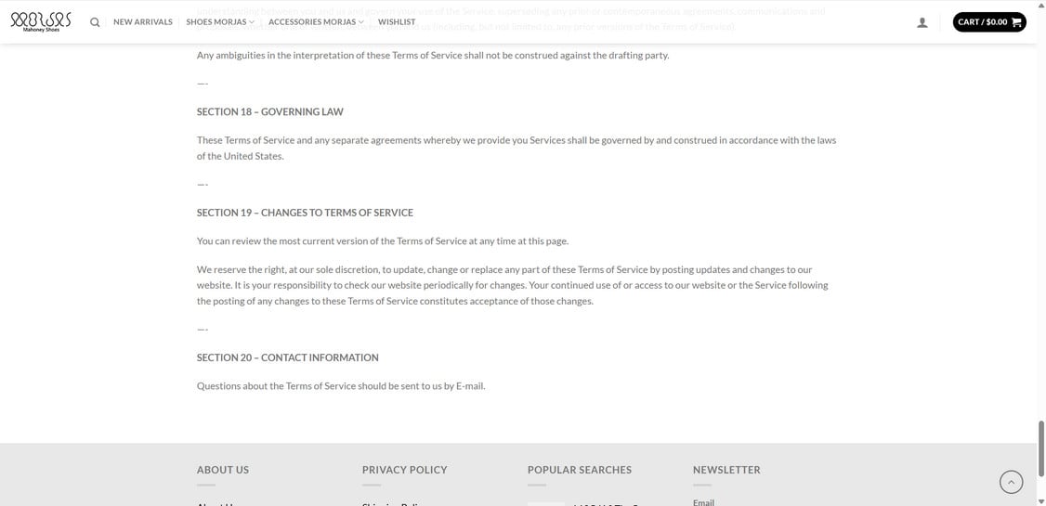Click the sentence about questions sent by E-mail

click(x=341, y=386)
